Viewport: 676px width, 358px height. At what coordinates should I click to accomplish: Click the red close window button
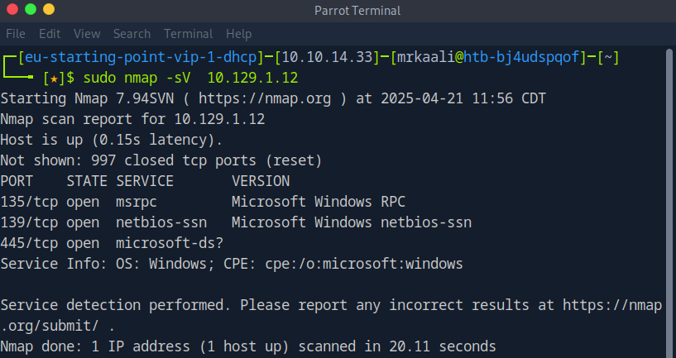(12, 10)
